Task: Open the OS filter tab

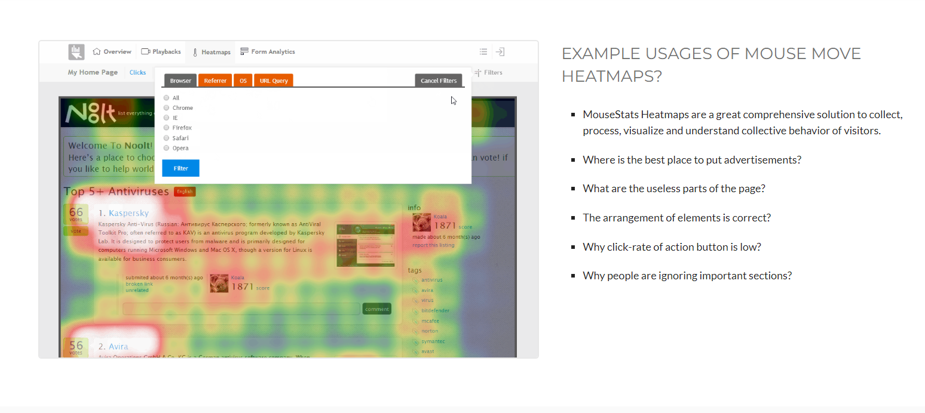Action: coord(243,80)
